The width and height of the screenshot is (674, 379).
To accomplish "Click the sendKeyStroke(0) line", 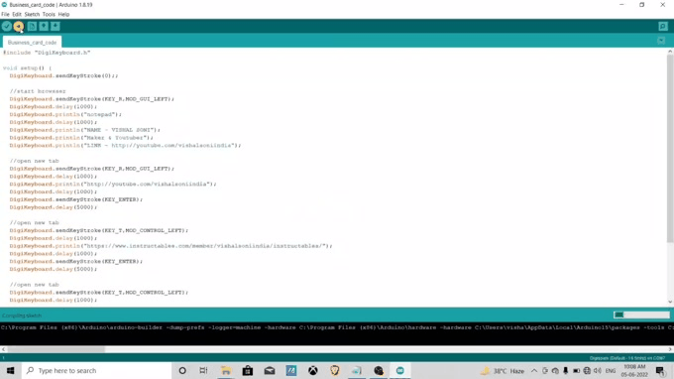I will (63, 75).
